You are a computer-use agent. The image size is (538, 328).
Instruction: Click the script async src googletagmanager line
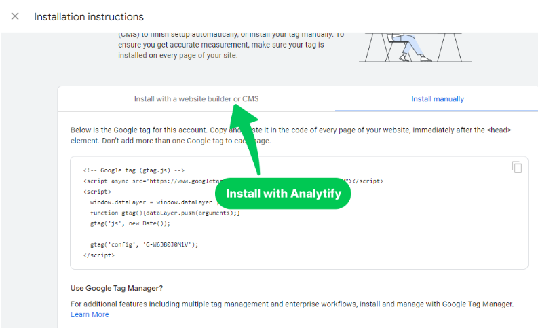233,181
